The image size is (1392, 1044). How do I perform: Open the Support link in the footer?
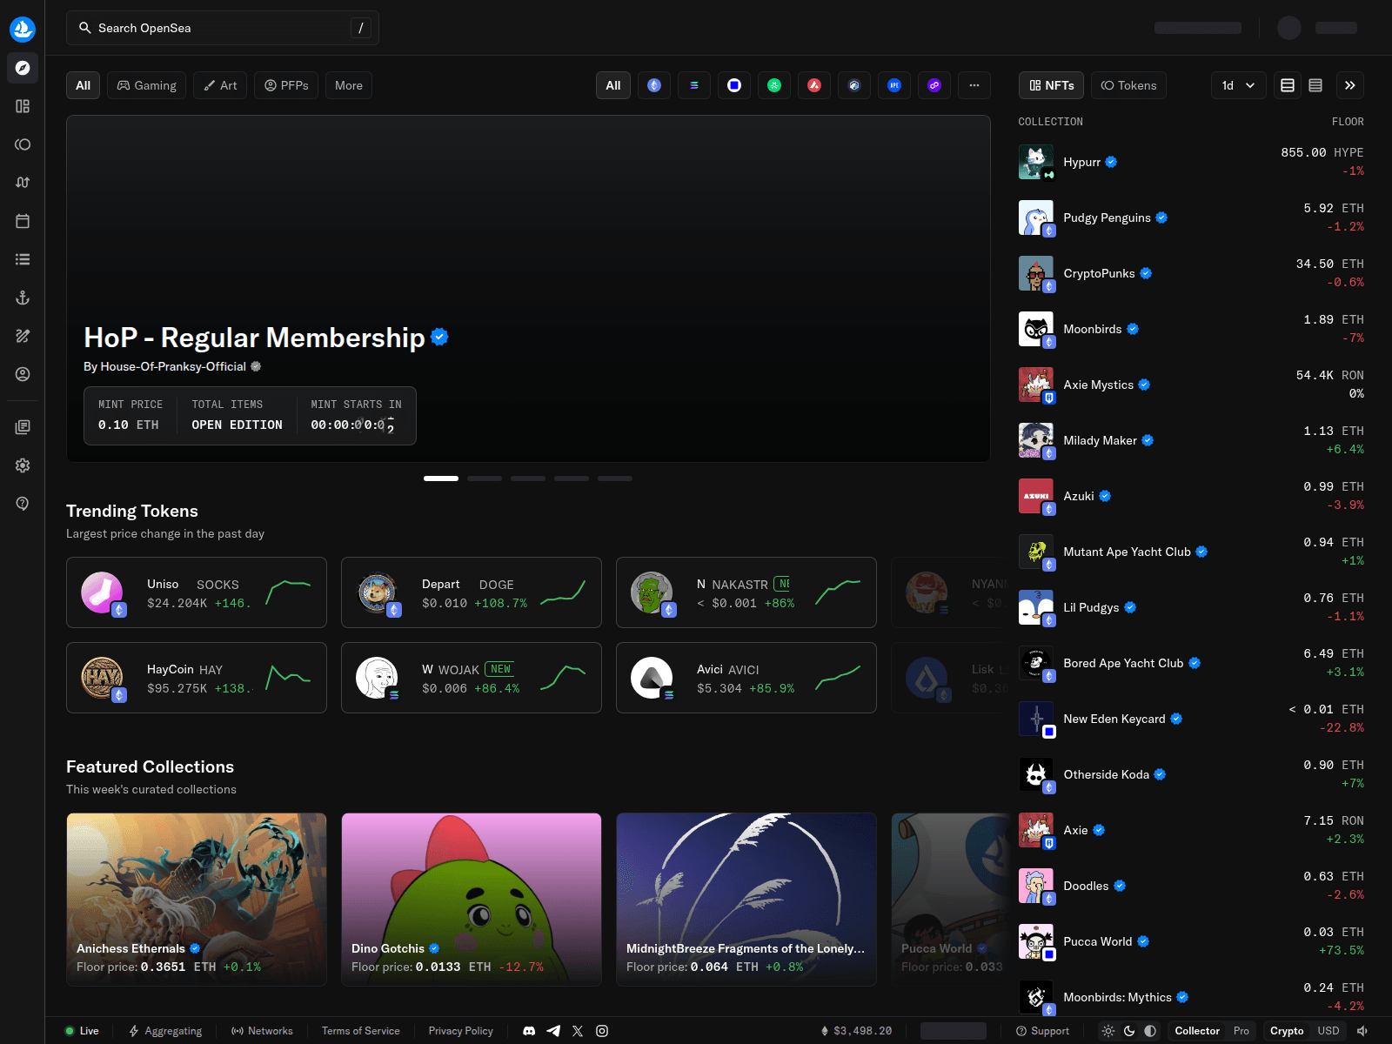click(x=1042, y=1031)
